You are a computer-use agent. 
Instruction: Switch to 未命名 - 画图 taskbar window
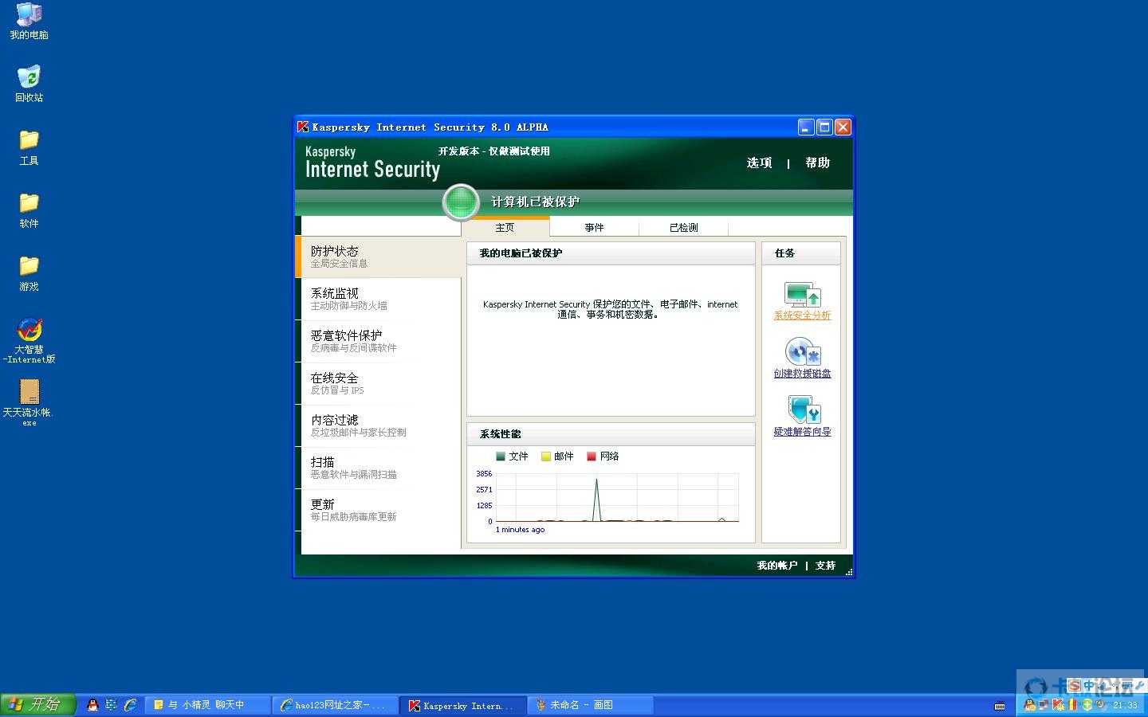tap(590, 705)
